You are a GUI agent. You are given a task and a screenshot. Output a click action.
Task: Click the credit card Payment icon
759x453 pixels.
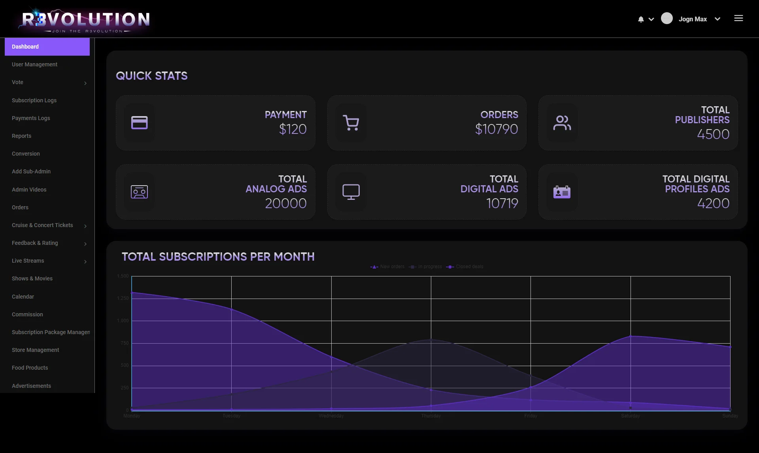(x=139, y=123)
